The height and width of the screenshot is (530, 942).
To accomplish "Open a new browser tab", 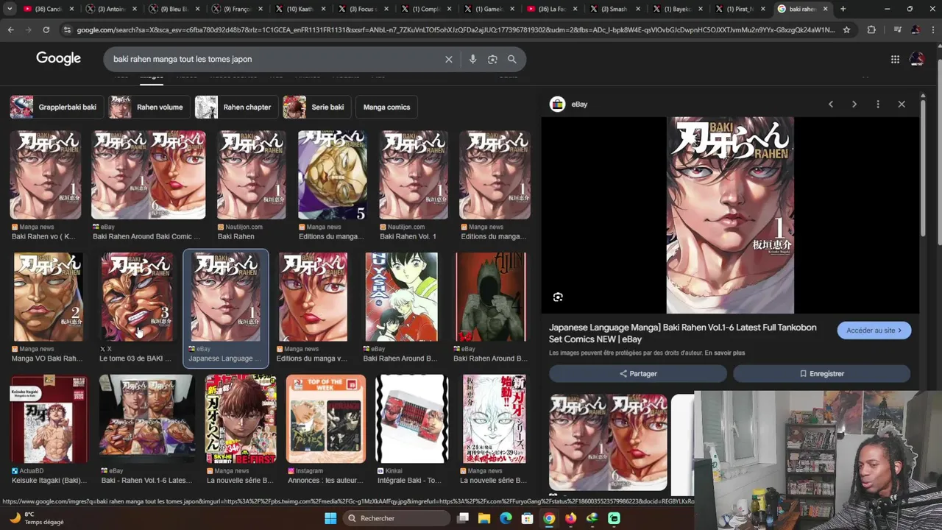I will click(843, 9).
